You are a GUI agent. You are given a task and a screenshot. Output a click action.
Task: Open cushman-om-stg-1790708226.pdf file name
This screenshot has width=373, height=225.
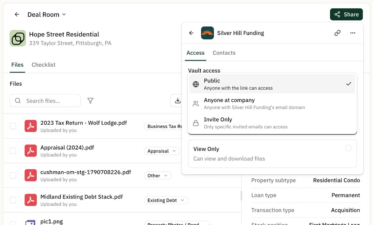[86, 172]
